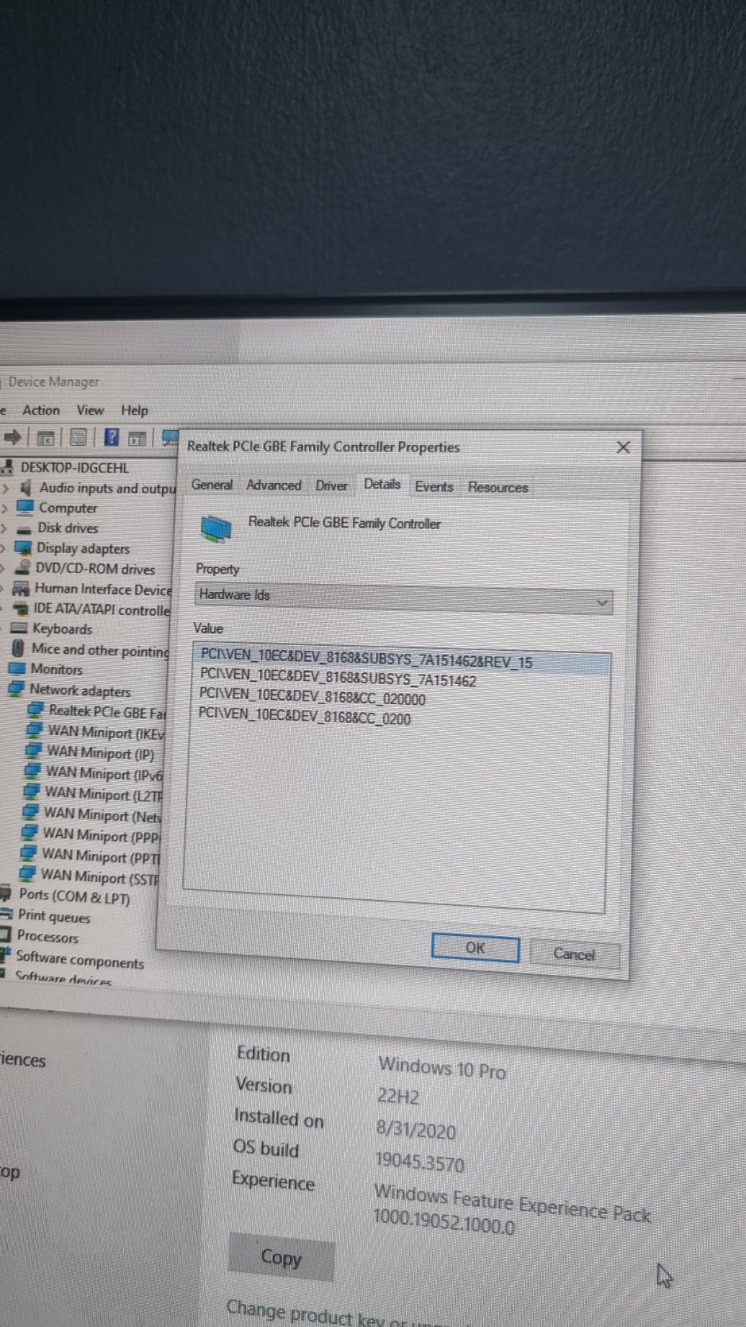Expand the Computer tree node
Screen dimensions: 746x1327
(5, 508)
